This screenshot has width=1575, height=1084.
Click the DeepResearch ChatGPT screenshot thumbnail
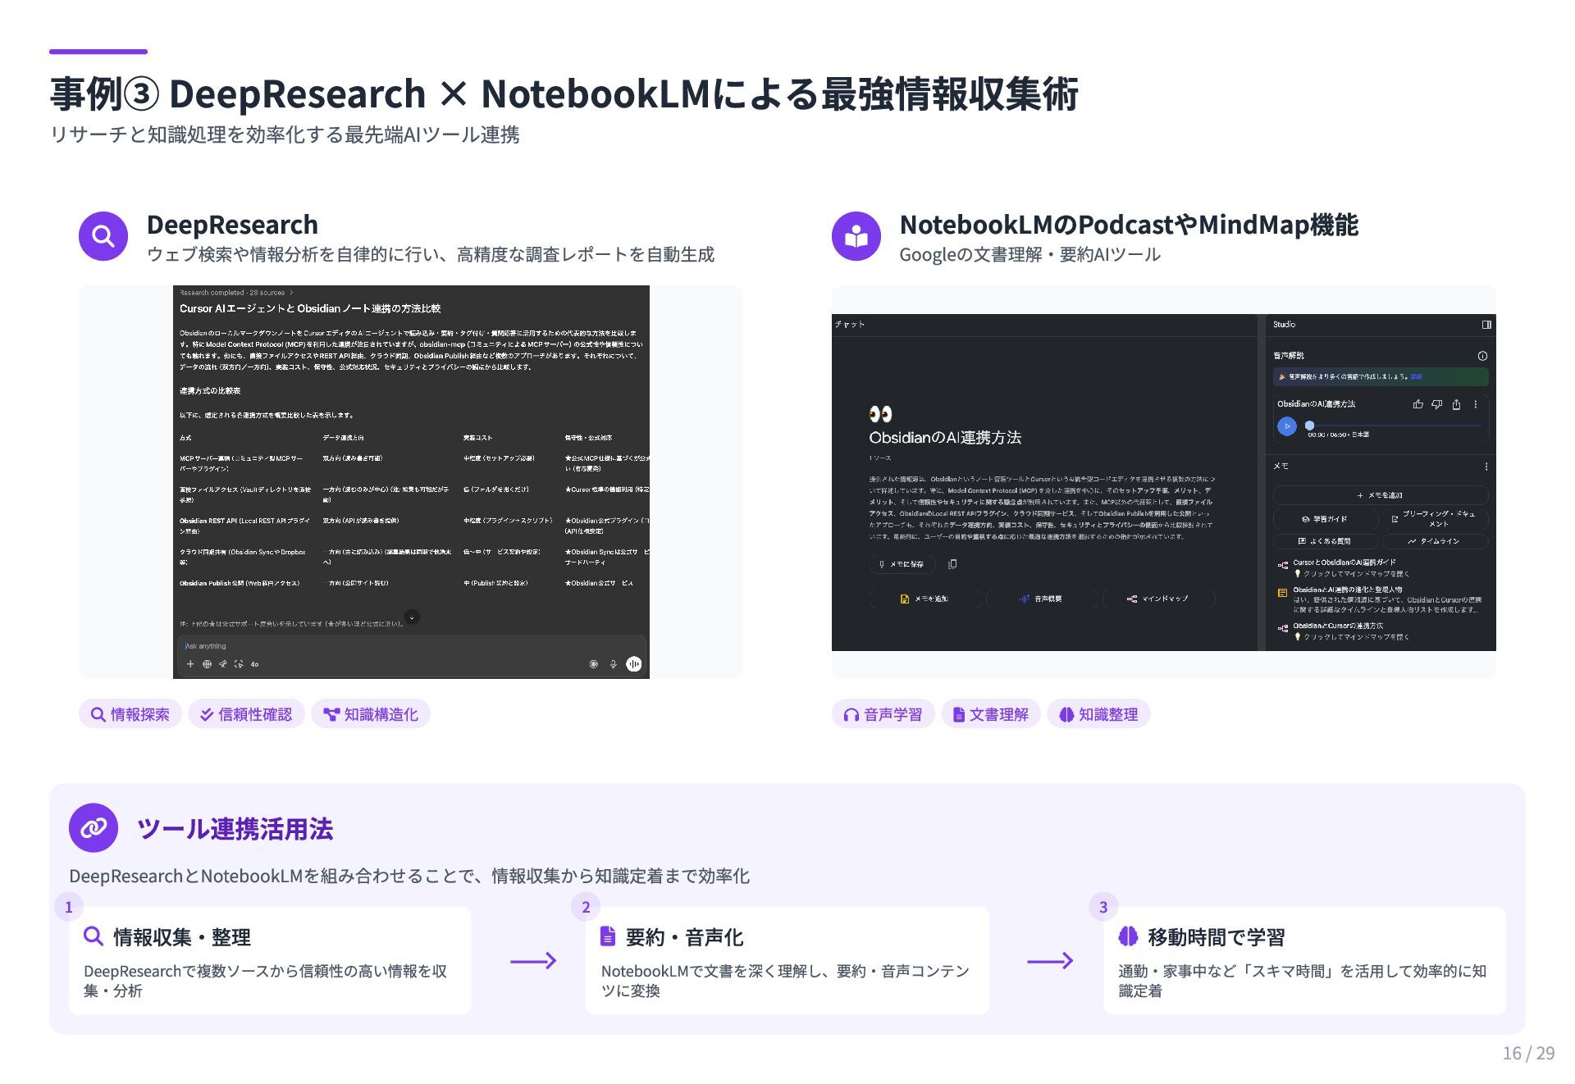coord(411,482)
